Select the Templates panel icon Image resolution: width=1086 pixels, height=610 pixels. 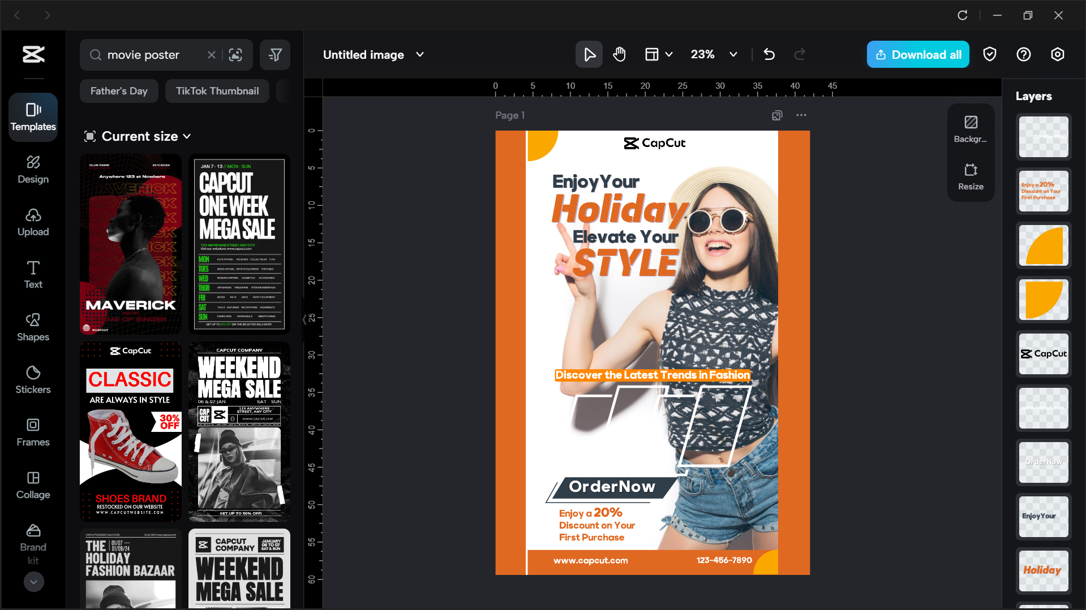pos(32,117)
